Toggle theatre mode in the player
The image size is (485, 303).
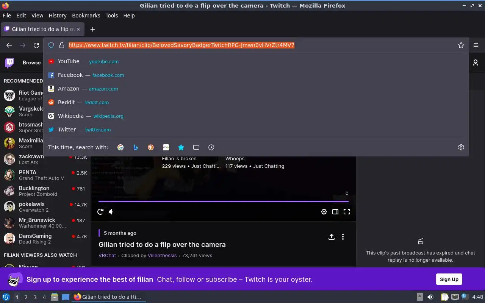[335, 212]
